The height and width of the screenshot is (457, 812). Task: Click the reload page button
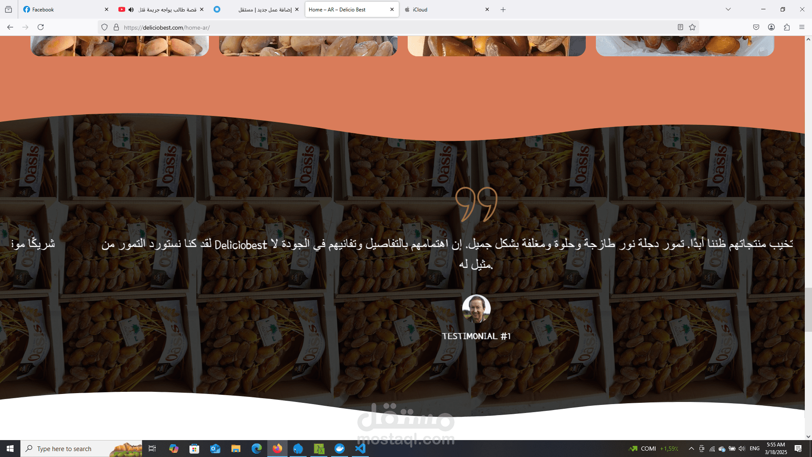[x=41, y=27]
